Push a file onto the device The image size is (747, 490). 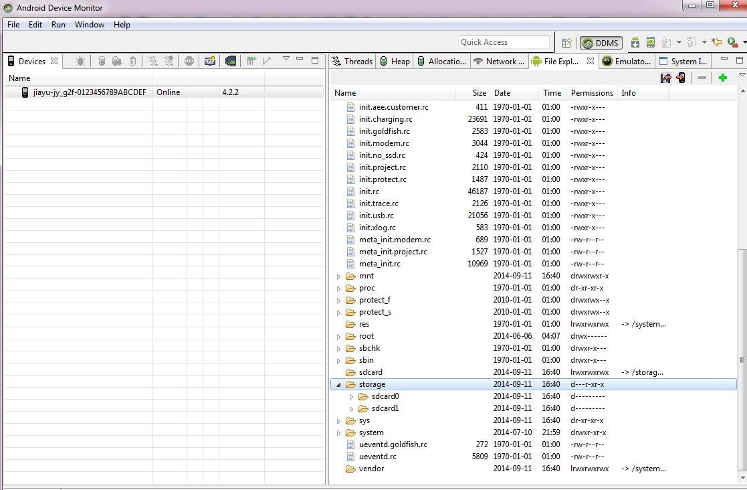click(681, 78)
